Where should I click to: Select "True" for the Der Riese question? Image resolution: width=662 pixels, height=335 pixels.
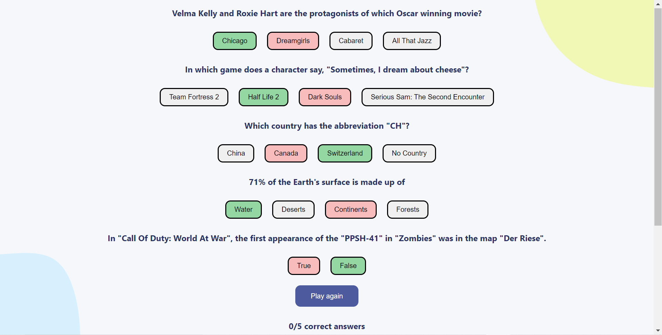click(304, 266)
